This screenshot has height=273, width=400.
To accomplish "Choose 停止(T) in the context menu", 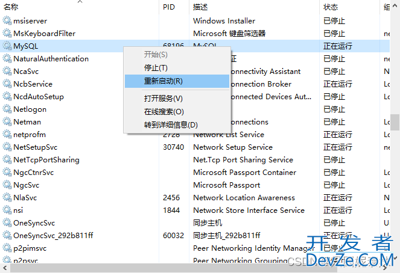I will [x=177, y=68].
